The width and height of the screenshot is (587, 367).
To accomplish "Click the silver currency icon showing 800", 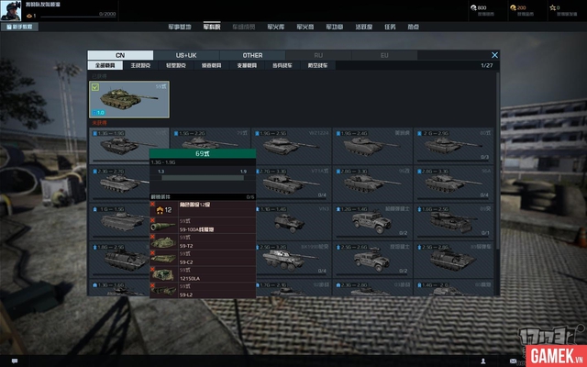I will point(473,8).
